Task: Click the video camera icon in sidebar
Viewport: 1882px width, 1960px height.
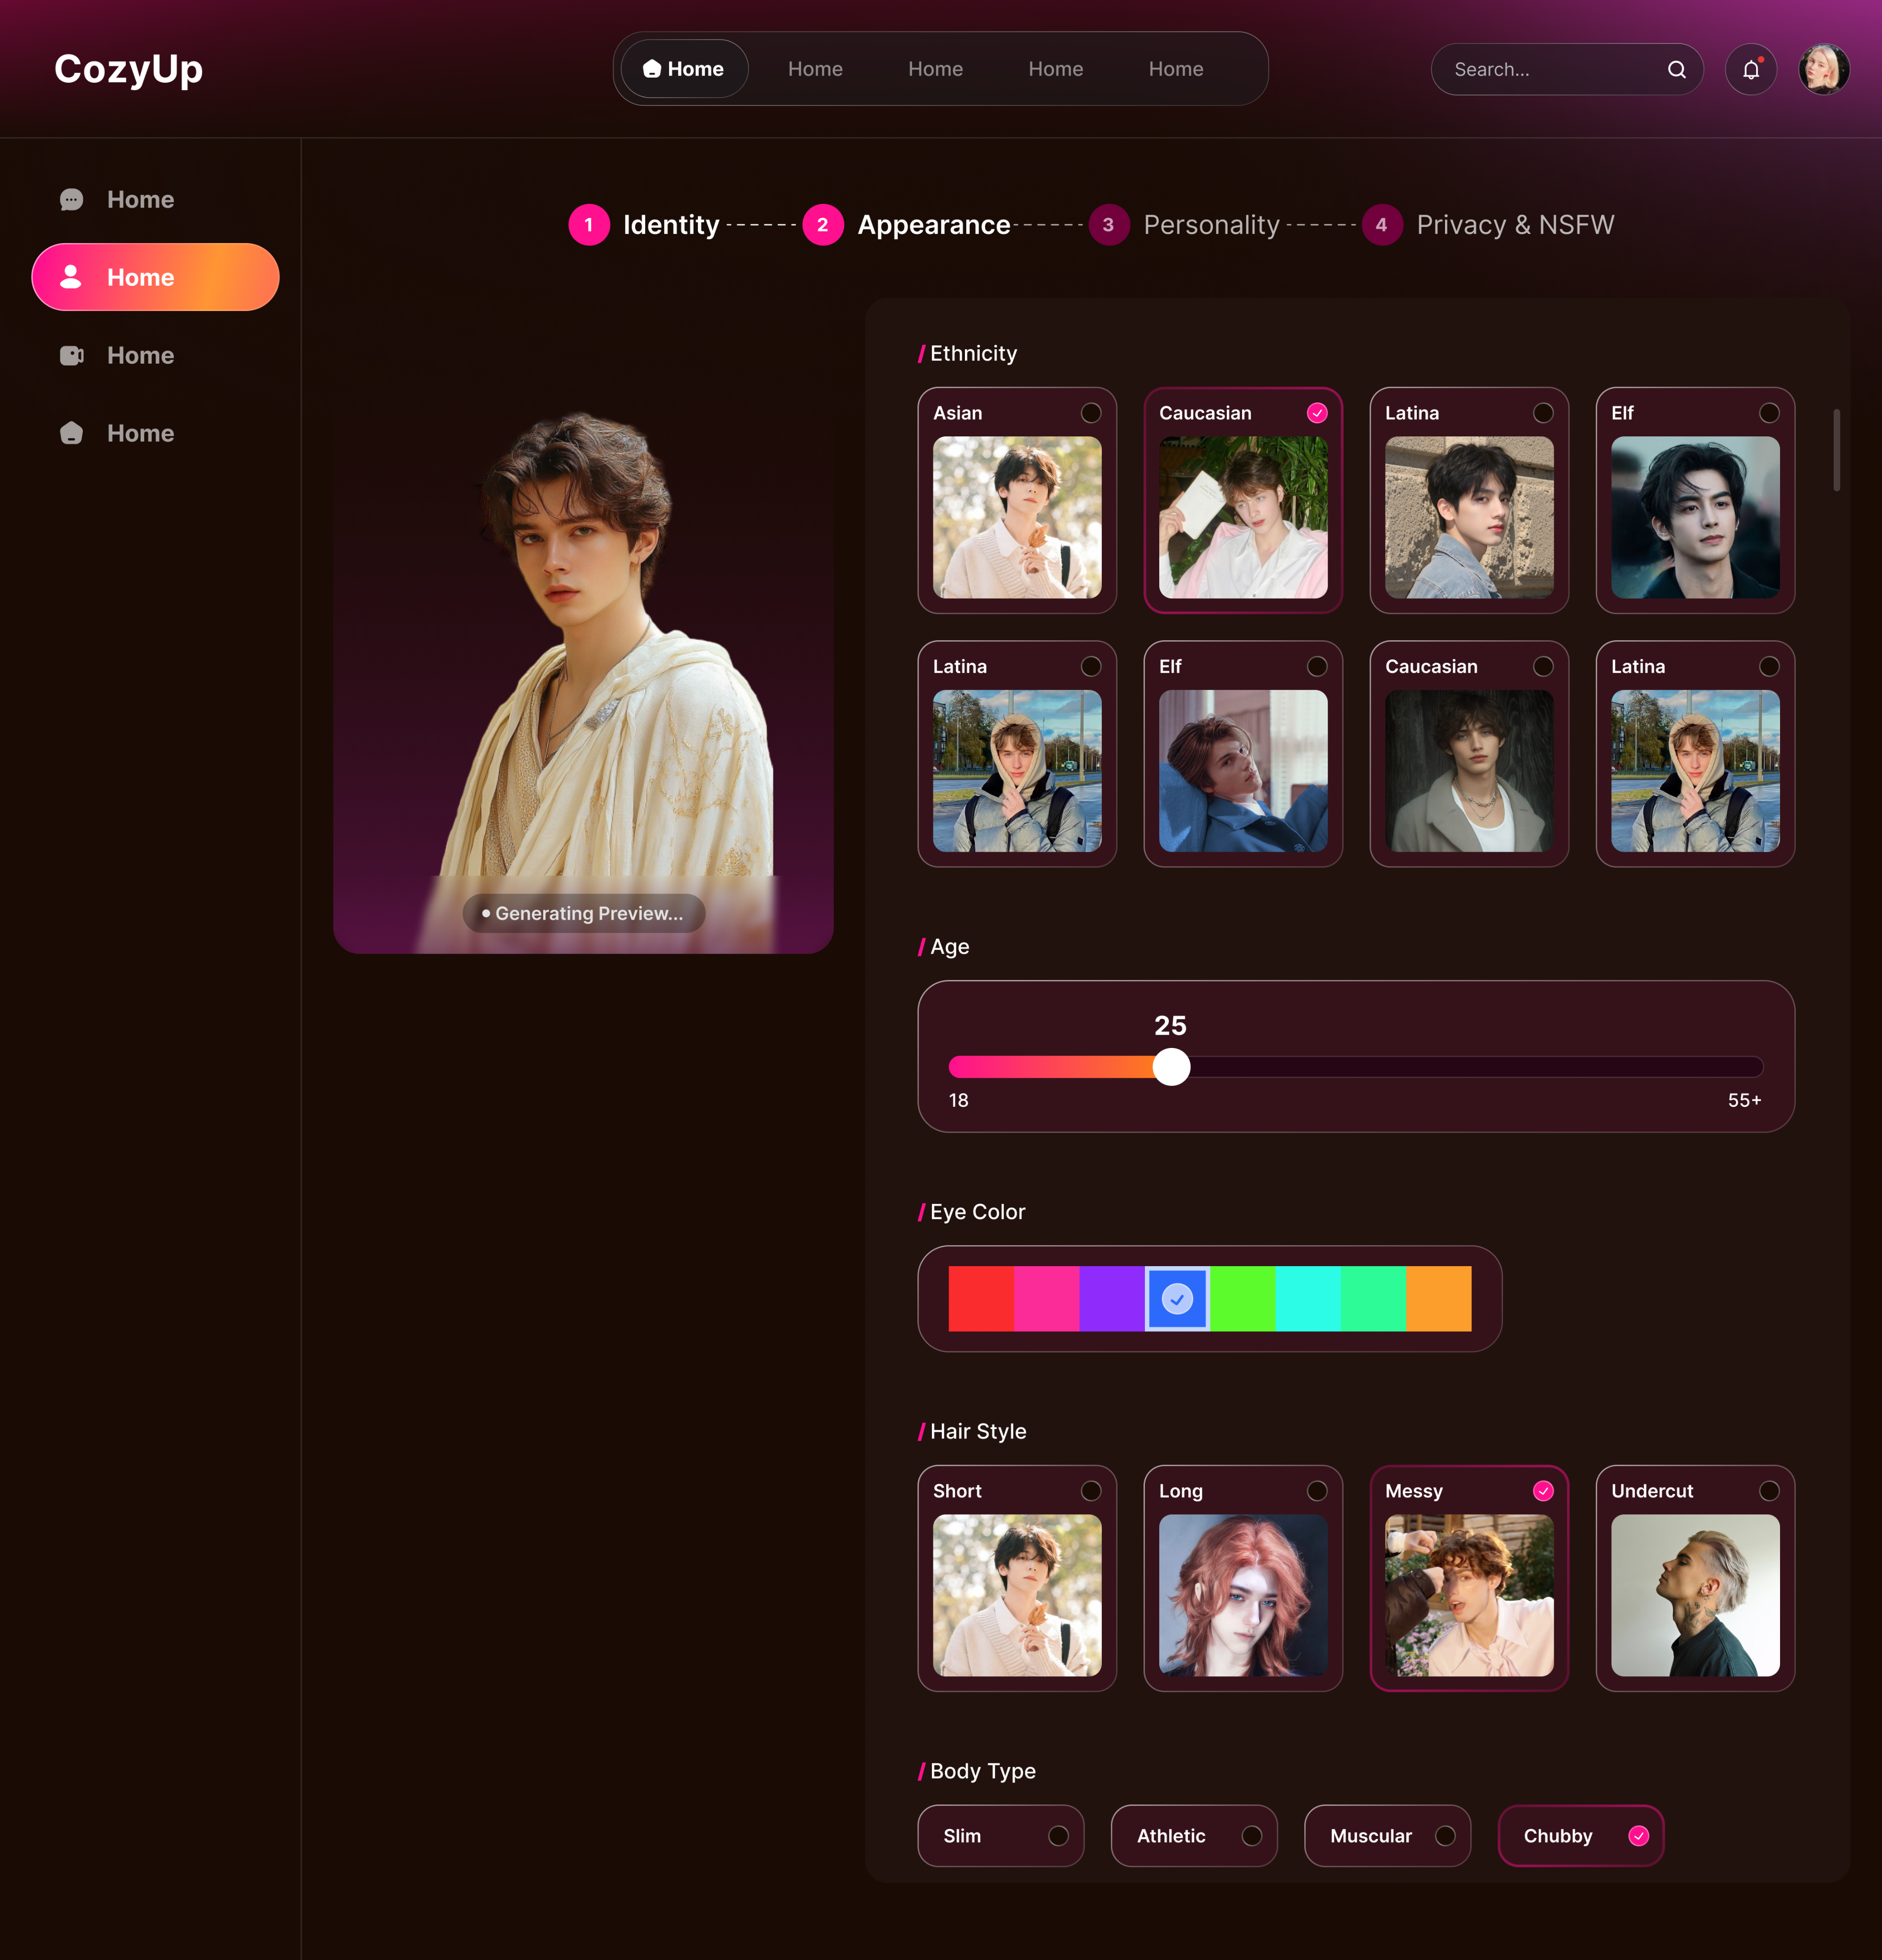Action: (71, 355)
